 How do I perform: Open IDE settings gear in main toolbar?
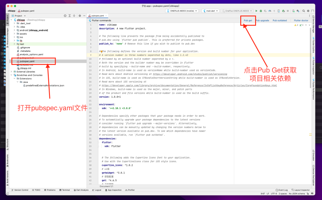[x=308, y=11]
